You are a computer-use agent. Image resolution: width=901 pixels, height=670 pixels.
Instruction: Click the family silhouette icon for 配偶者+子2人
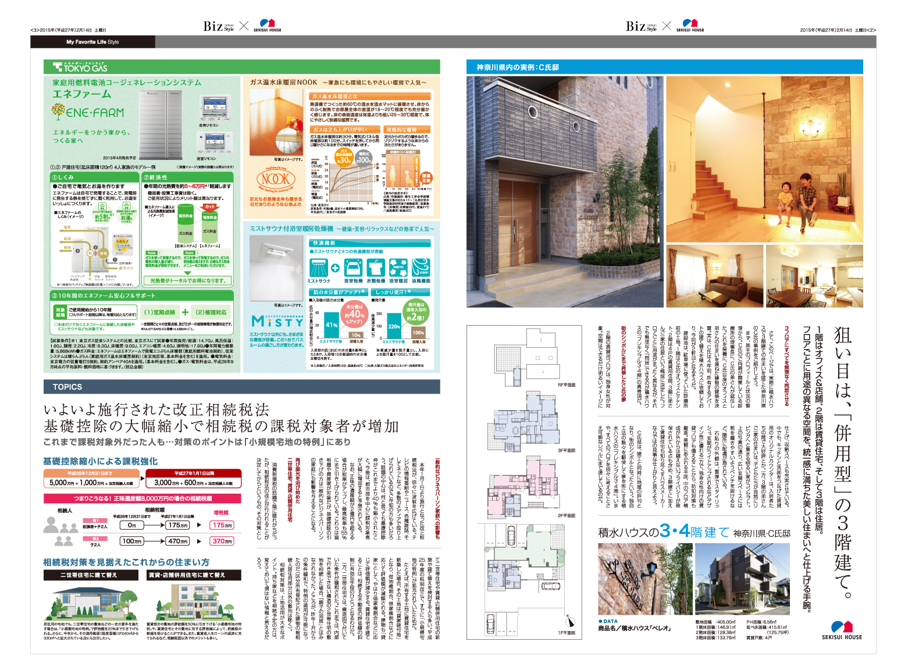(x=61, y=525)
